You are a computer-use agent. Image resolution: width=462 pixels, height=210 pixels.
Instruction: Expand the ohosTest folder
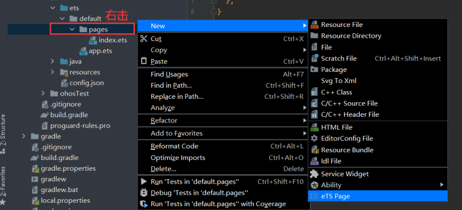[x=43, y=94]
